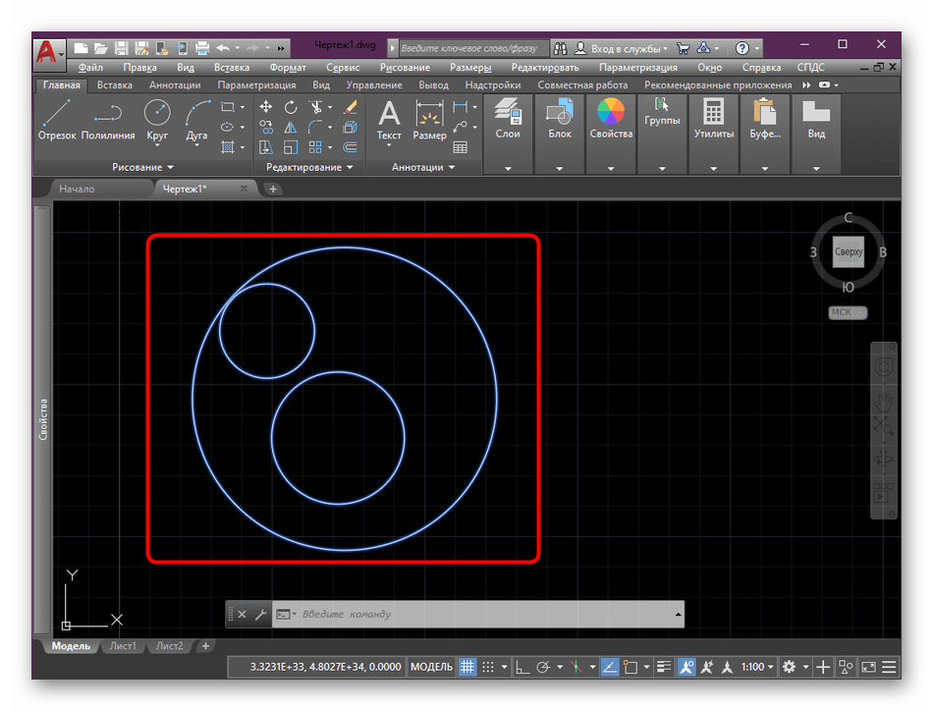Click the leader tool icon
933x711 pixels.
coord(460,127)
